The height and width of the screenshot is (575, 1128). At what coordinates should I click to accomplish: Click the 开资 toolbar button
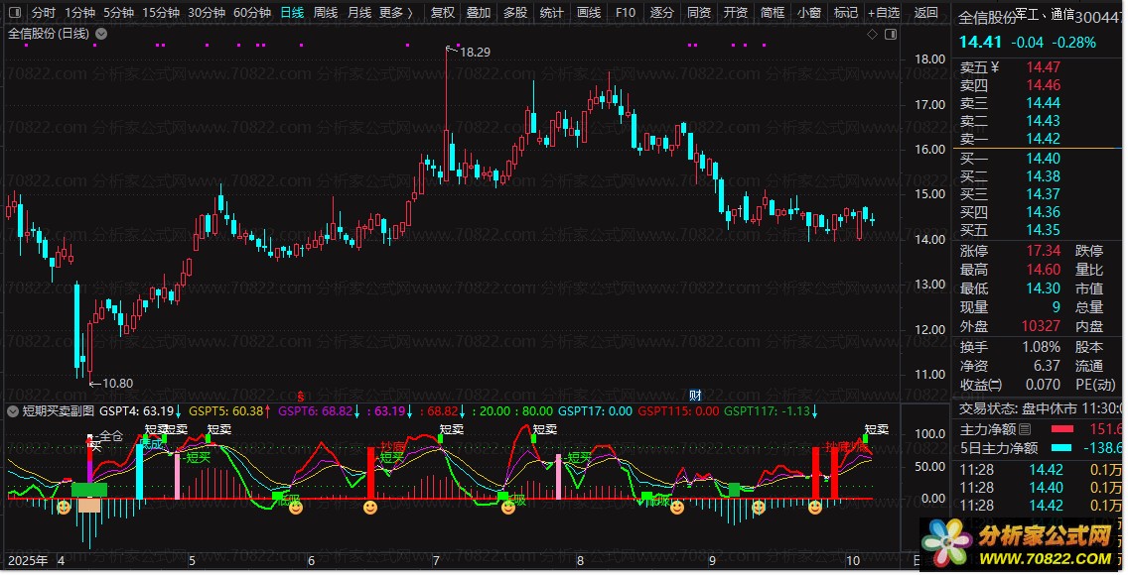pos(735,12)
